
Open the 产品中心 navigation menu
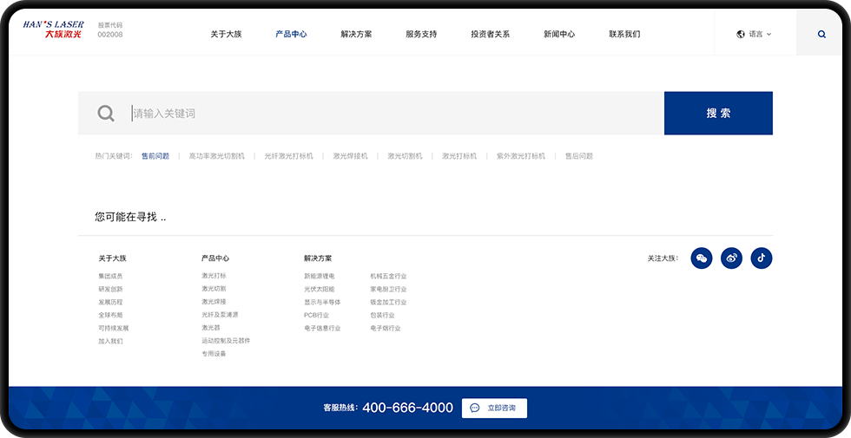pos(291,35)
